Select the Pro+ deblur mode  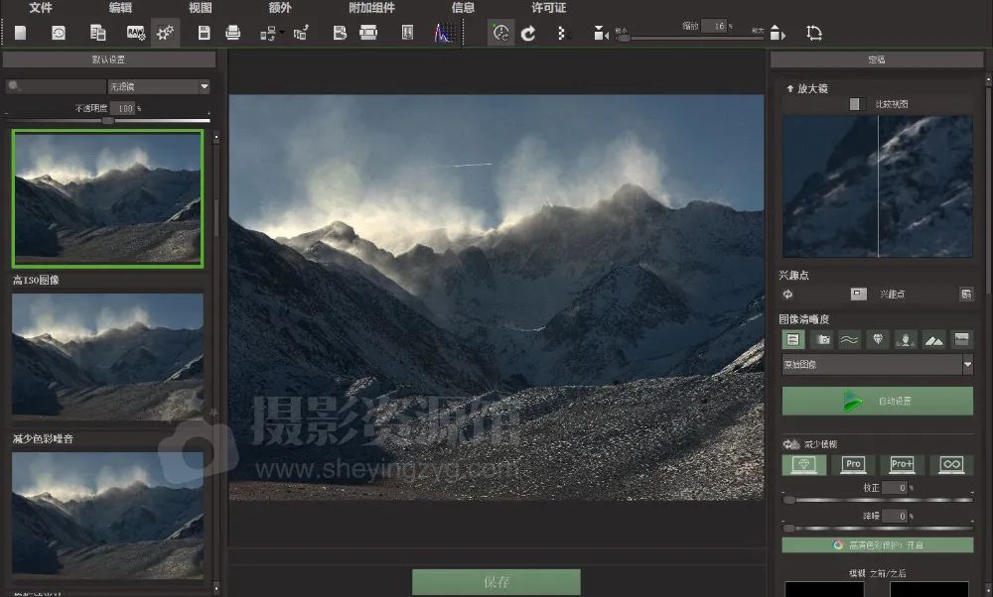pos(902,464)
